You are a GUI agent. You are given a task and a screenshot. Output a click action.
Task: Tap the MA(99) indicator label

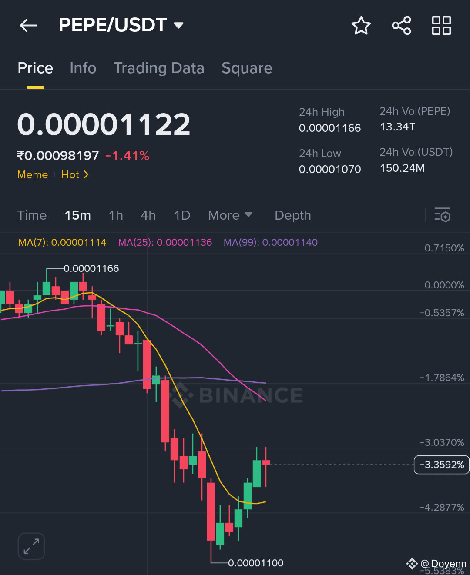271,242
